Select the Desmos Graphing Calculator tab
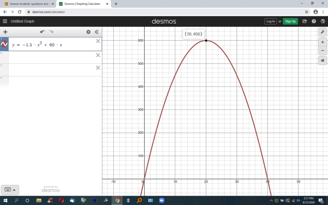The width and height of the screenshot is (328, 205). [x=82, y=4]
